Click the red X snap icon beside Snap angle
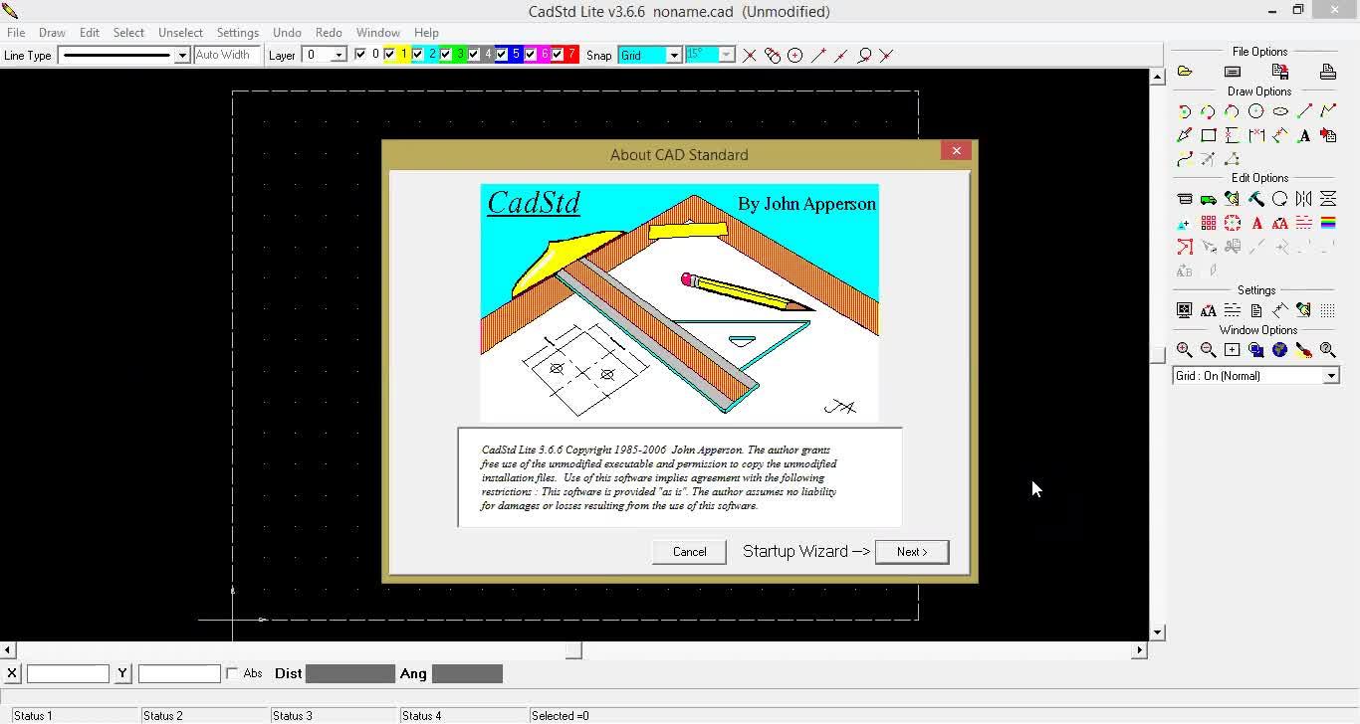This screenshot has height=724, width=1360. 750,56
